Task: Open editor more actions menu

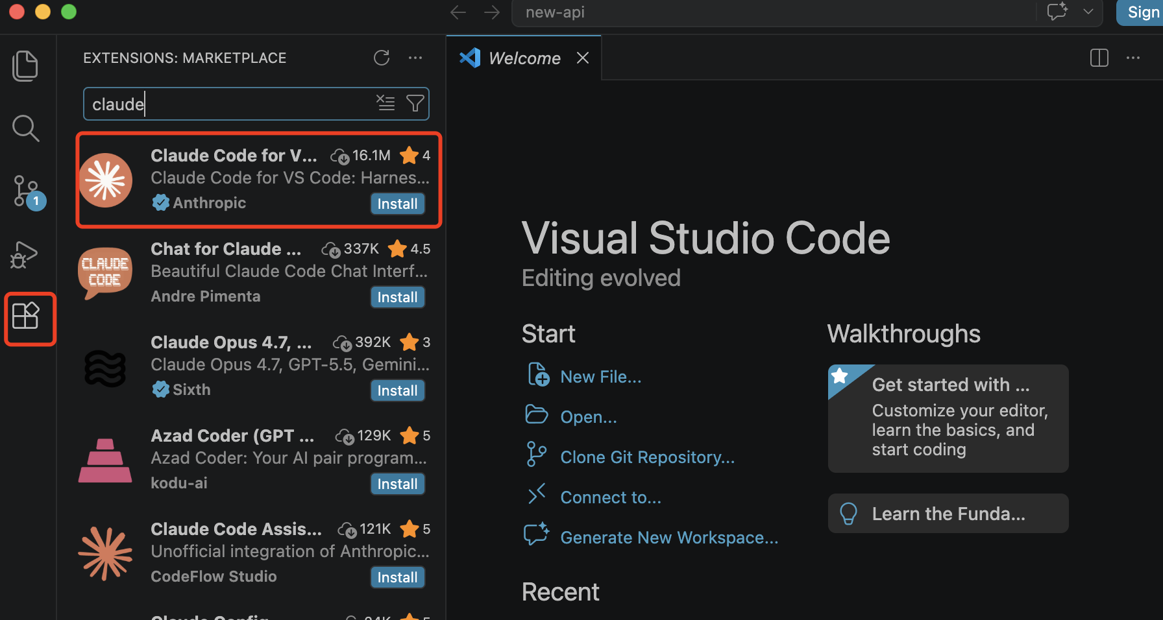Action: [x=1133, y=58]
